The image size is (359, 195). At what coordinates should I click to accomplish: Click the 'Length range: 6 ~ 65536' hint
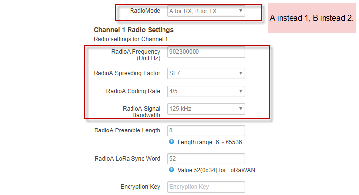(210, 142)
